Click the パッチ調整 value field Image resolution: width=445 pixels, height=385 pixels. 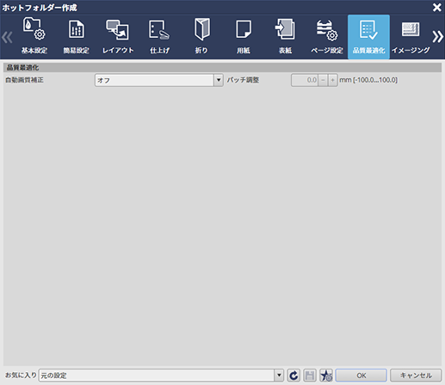305,80
